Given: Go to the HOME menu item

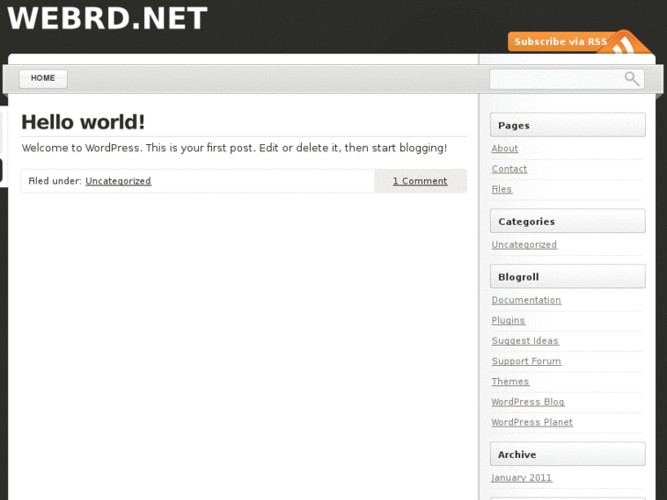Looking at the screenshot, I should click(x=43, y=78).
